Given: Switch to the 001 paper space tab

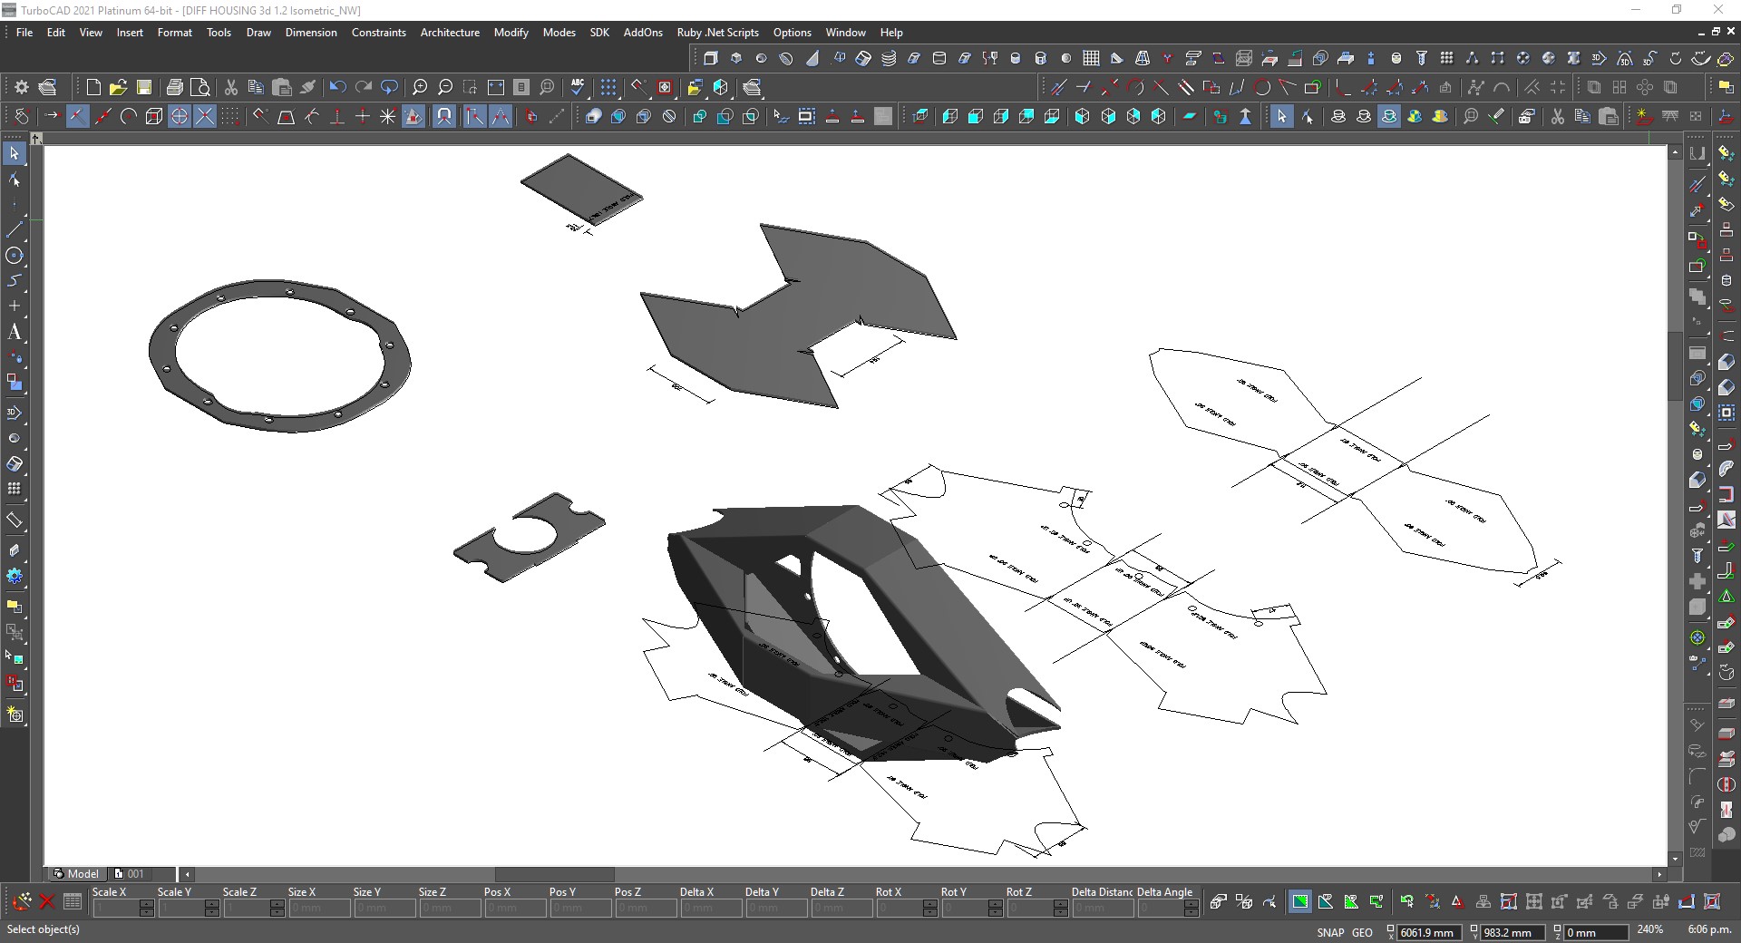Looking at the screenshot, I should click(135, 874).
